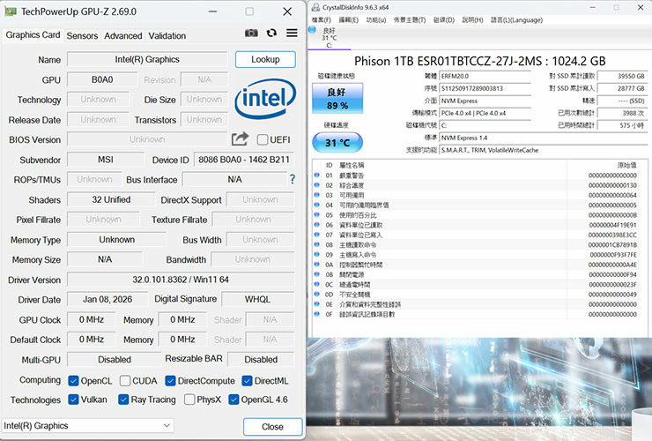The width and height of the screenshot is (652, 441).
Task: Click the Phison 1TB drive title text
Action: coord(480,61)
